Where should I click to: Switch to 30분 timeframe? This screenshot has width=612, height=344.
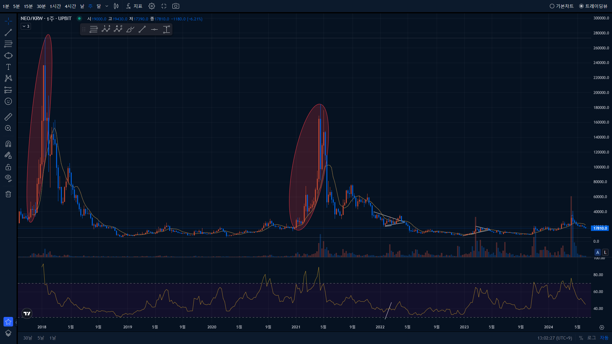tap(41, 6)
